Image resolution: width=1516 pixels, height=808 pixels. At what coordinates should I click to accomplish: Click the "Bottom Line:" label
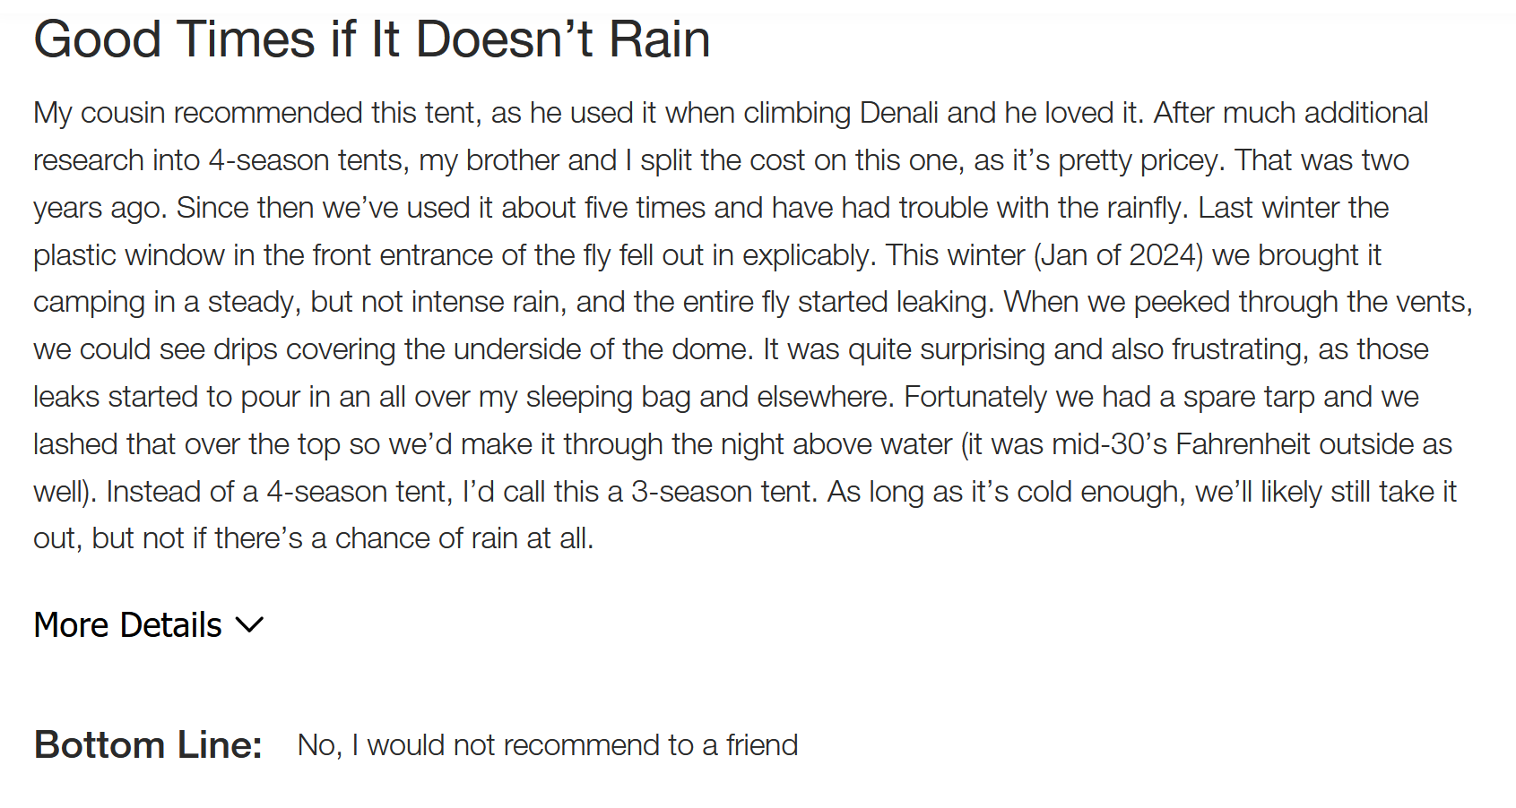tap(148, 745)
